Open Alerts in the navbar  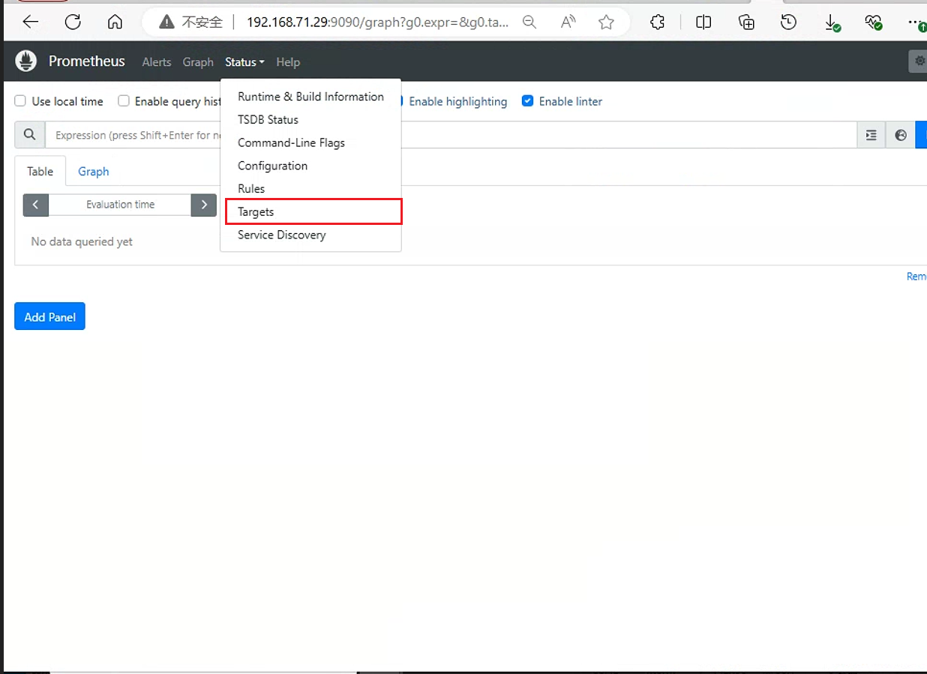157,62
